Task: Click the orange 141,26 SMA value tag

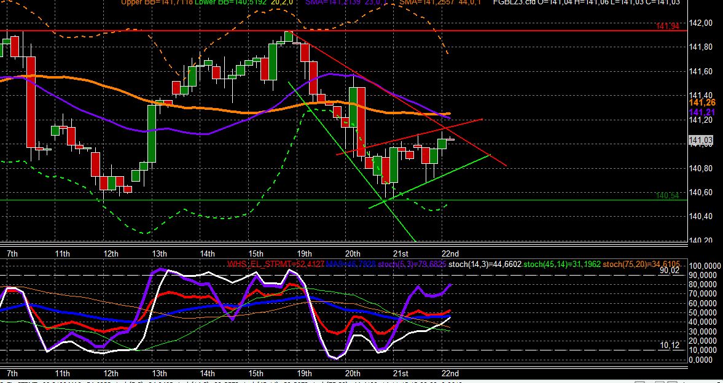Action: coord(702,103)
